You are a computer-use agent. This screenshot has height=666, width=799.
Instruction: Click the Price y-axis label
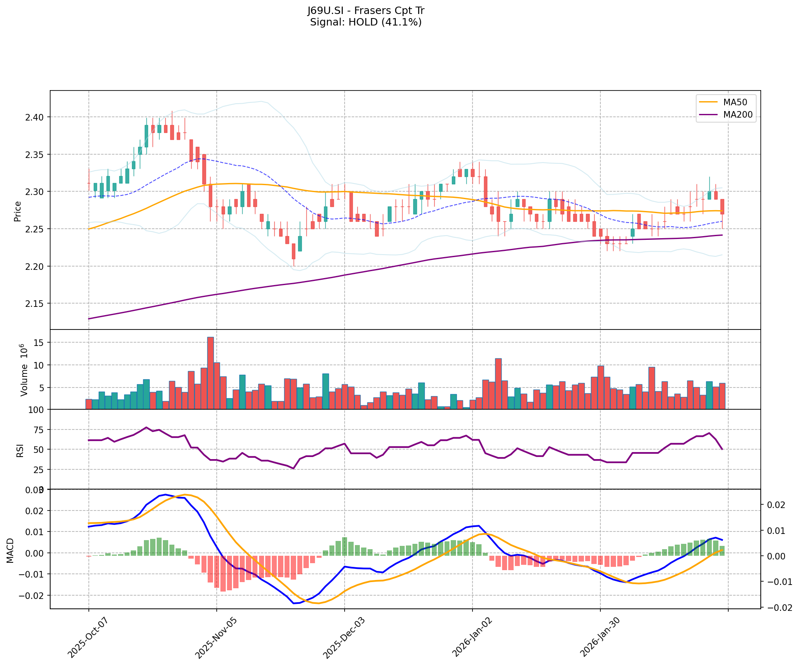pos(18,211)
